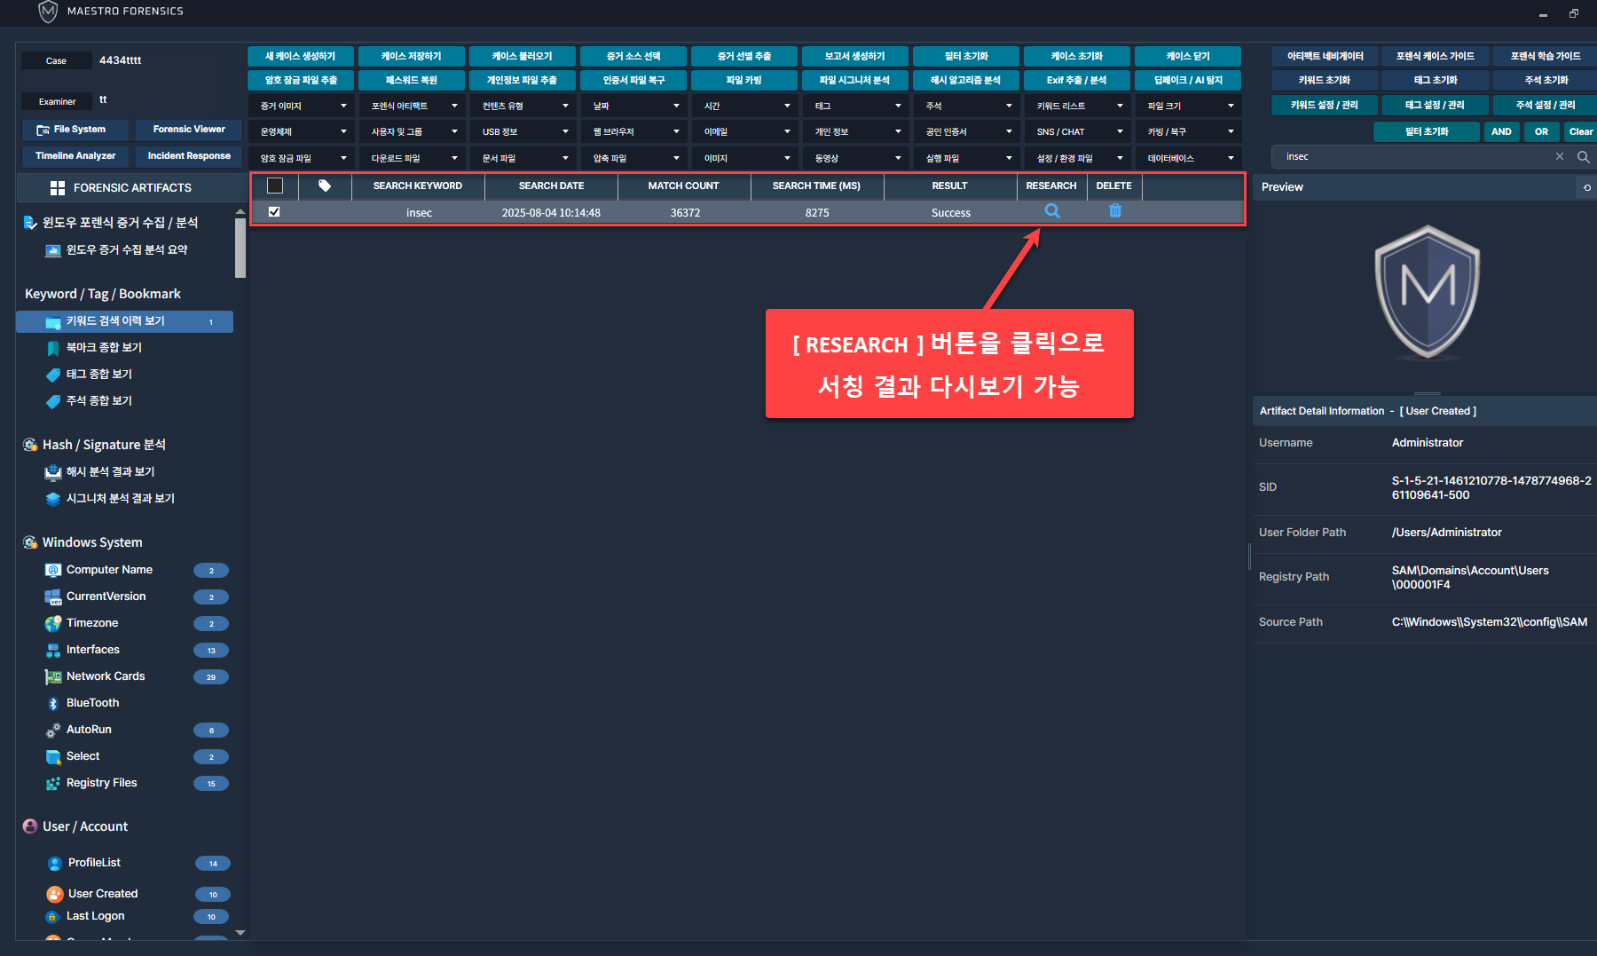Open the USB 정보 dropdown

523,131
